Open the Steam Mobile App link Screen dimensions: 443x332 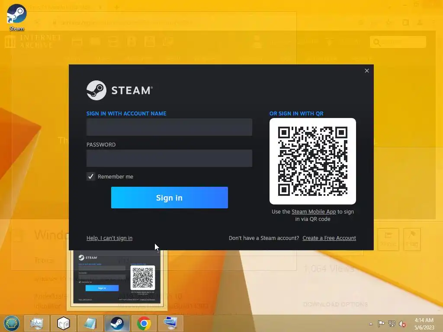(x=314, y=212)
